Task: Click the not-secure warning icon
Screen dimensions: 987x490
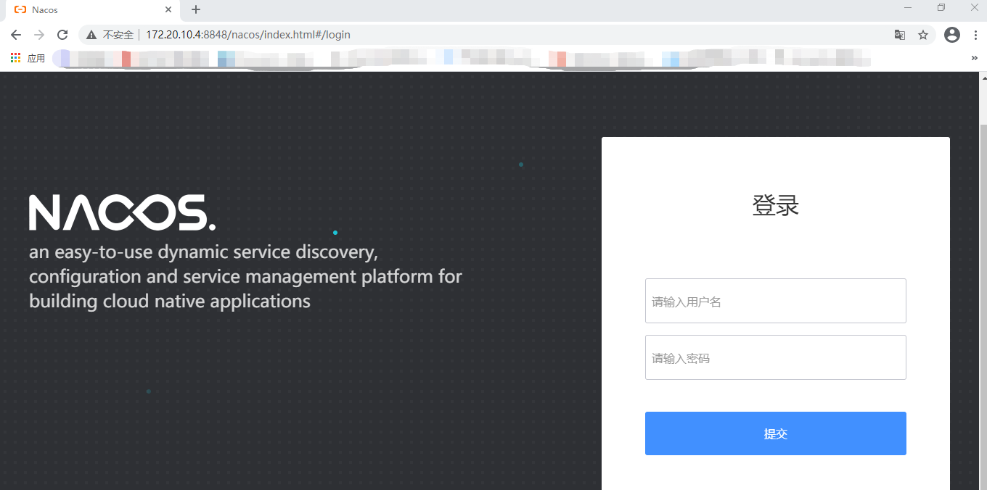Action: (x=91, y=35)
